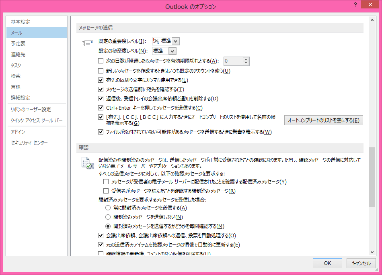Click the キャンセル button
Screen dimensions: 382x275
361,263
